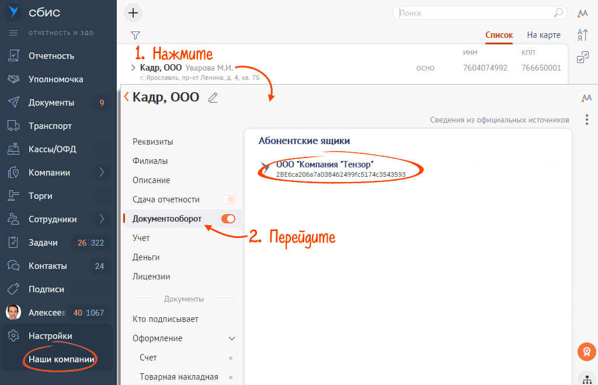Click the Контакты counter badge 24
The width and height of the screenshot is (598, 385).
point(99,266)
